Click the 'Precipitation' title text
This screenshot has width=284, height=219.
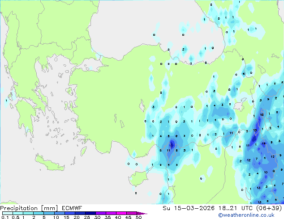coord(19,208)
